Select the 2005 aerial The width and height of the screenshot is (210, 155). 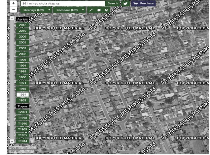click(23, 42)
